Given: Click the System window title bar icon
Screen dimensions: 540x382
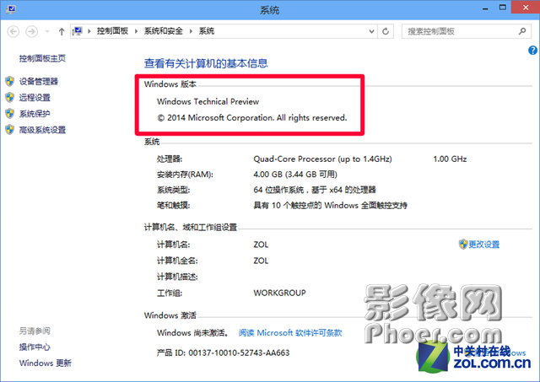Looking at the screenshot, I should pos(10,9).
